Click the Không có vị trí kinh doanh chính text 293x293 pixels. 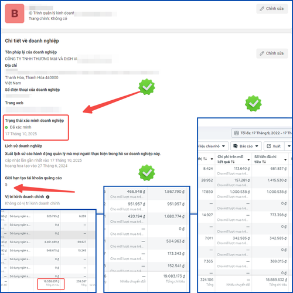pos(32,203)
